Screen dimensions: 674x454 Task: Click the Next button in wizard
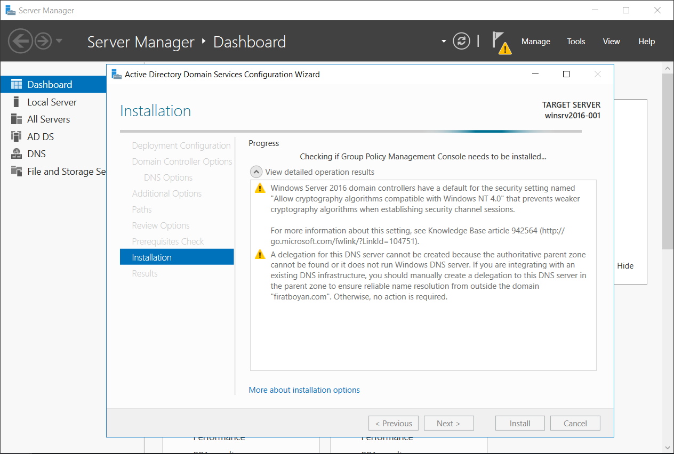click(x=448, y=424)
